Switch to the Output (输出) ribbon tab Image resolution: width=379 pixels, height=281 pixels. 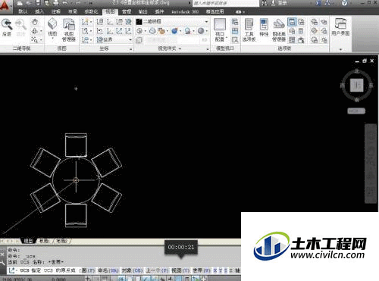pos(143,11)
